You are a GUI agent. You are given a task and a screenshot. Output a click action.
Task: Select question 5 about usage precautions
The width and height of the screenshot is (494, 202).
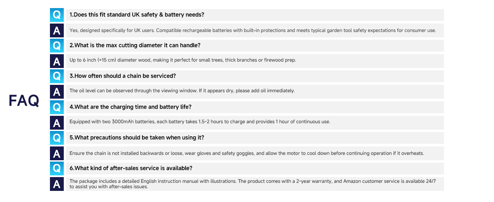click(x=137, y=138)
